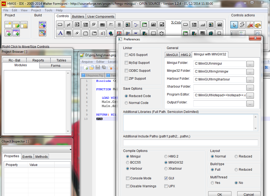
Task: Open the color palette control action
Action: tap(258, 25)
